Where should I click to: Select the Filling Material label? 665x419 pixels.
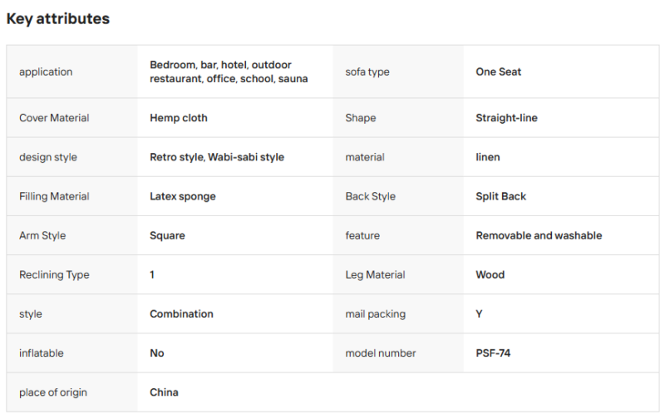coord(54,196)
